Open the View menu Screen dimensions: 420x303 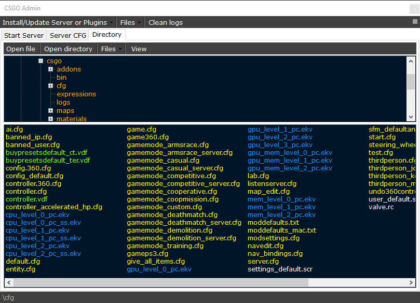point(139,49)
